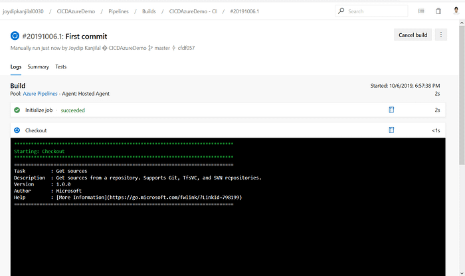465x276 pixels.
Task: Open the more actions ellipsis menu
Action: pos(441,35)
